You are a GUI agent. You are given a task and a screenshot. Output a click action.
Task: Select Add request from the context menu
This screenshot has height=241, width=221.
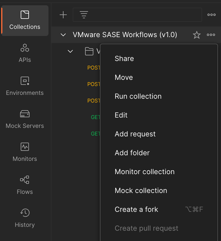[x=135, y=134]
